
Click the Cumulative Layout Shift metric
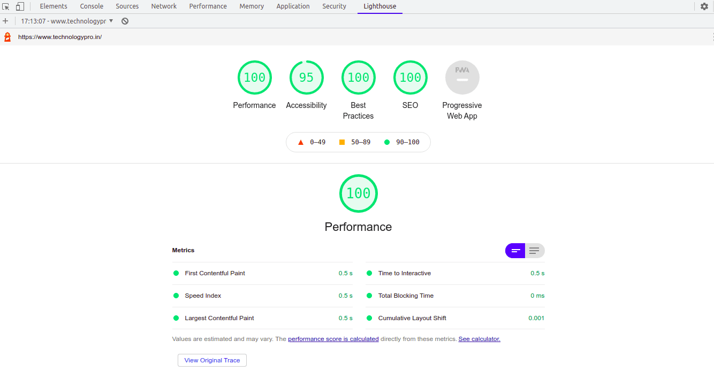(455, 318)
